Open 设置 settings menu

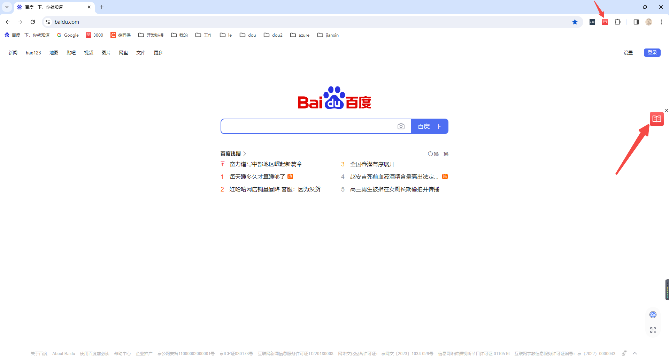[x=628, y=53]
